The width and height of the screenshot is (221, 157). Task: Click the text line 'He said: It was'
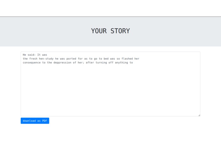coord(35,55)
